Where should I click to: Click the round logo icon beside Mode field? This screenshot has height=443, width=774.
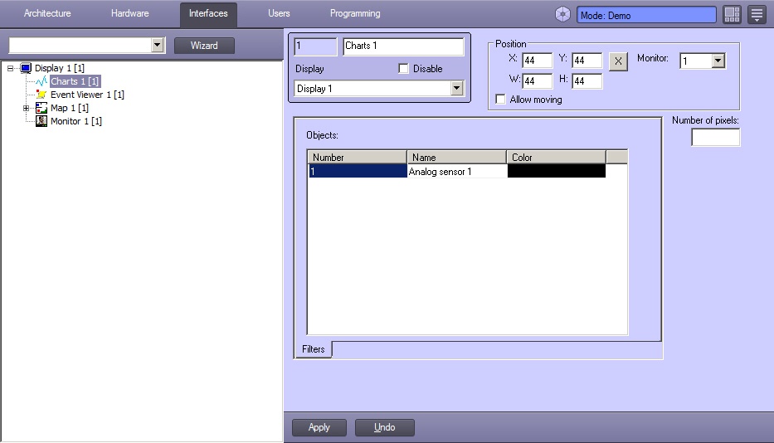563,14
